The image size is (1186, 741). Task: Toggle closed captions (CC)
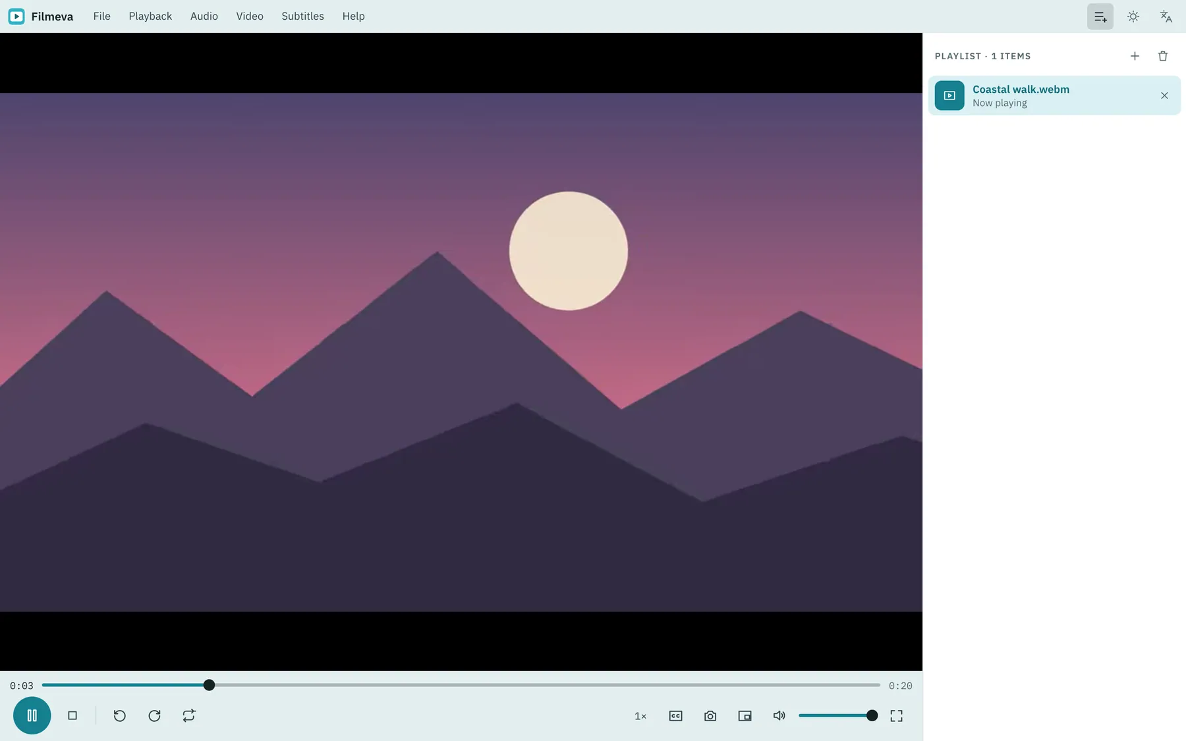tap(675, 716)
